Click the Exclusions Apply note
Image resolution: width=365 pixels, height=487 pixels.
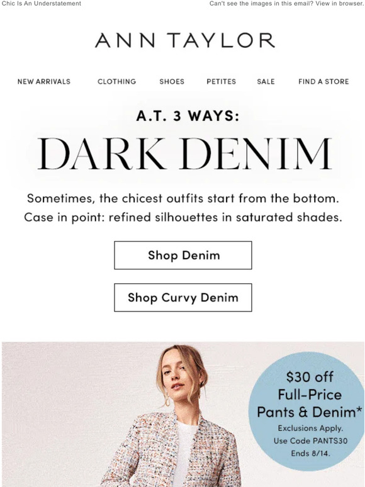310,428
